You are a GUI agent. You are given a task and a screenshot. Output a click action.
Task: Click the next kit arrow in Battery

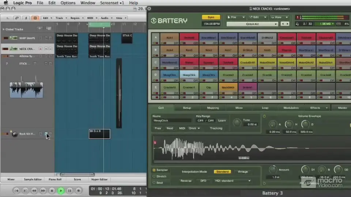point(287,24)
